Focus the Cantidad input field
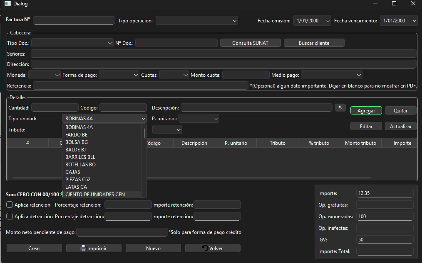Screen dimensions: 422x263 [x=55, y=107]
